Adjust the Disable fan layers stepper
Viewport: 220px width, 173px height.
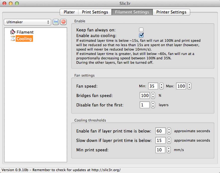click(x=153, y=105)
